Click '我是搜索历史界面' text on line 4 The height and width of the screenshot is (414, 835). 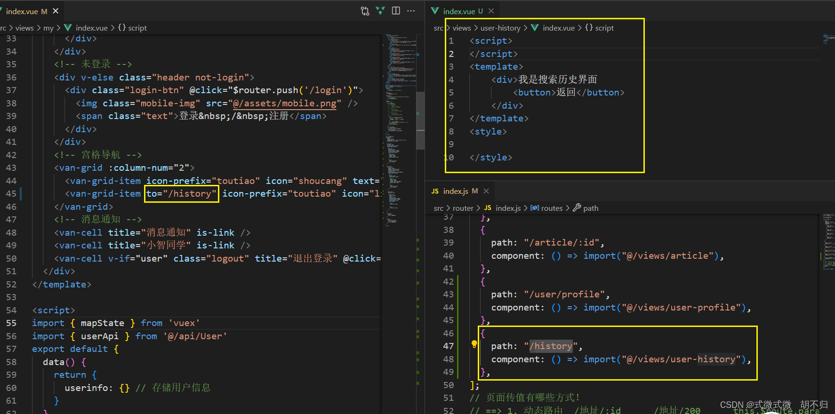(x=558, y=80)
